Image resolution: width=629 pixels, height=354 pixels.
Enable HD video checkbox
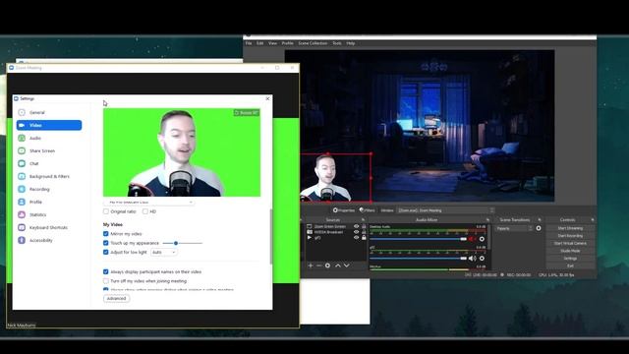click(145, 211)
